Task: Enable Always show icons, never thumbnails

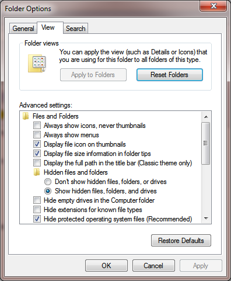Action: (x=37, y=126)
